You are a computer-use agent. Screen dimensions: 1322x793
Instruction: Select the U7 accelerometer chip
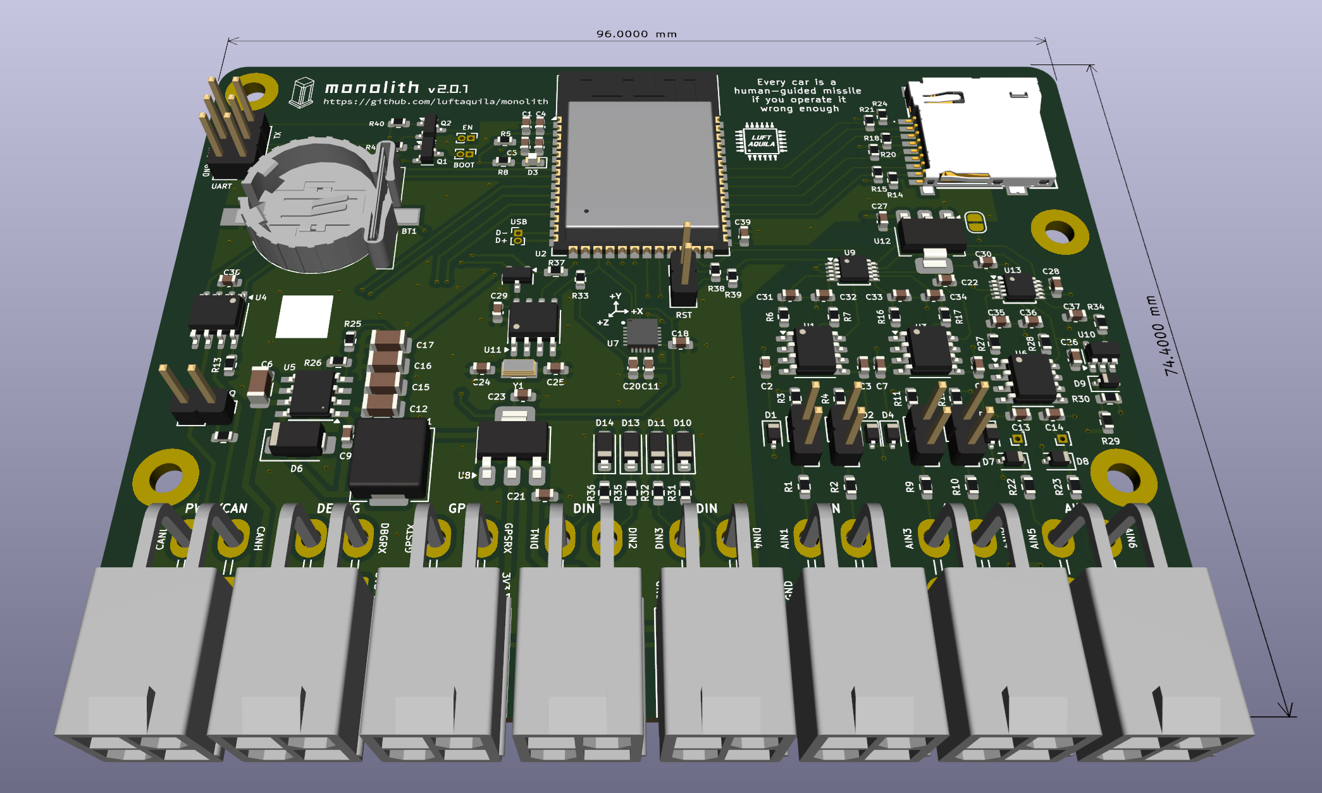pos(641,333)
